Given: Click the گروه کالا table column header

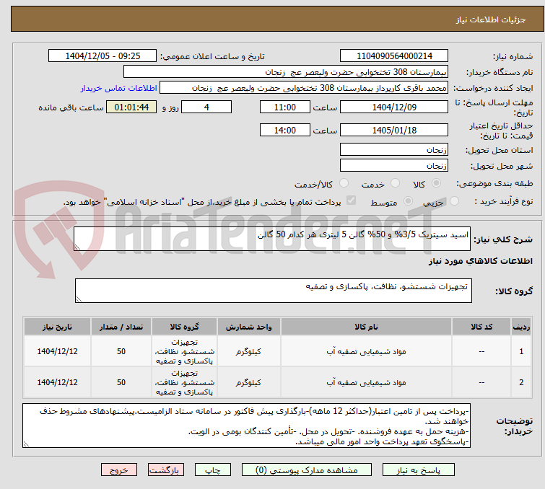Looking at the screenshot, I should pyautogui.click(x=184, y=327).
